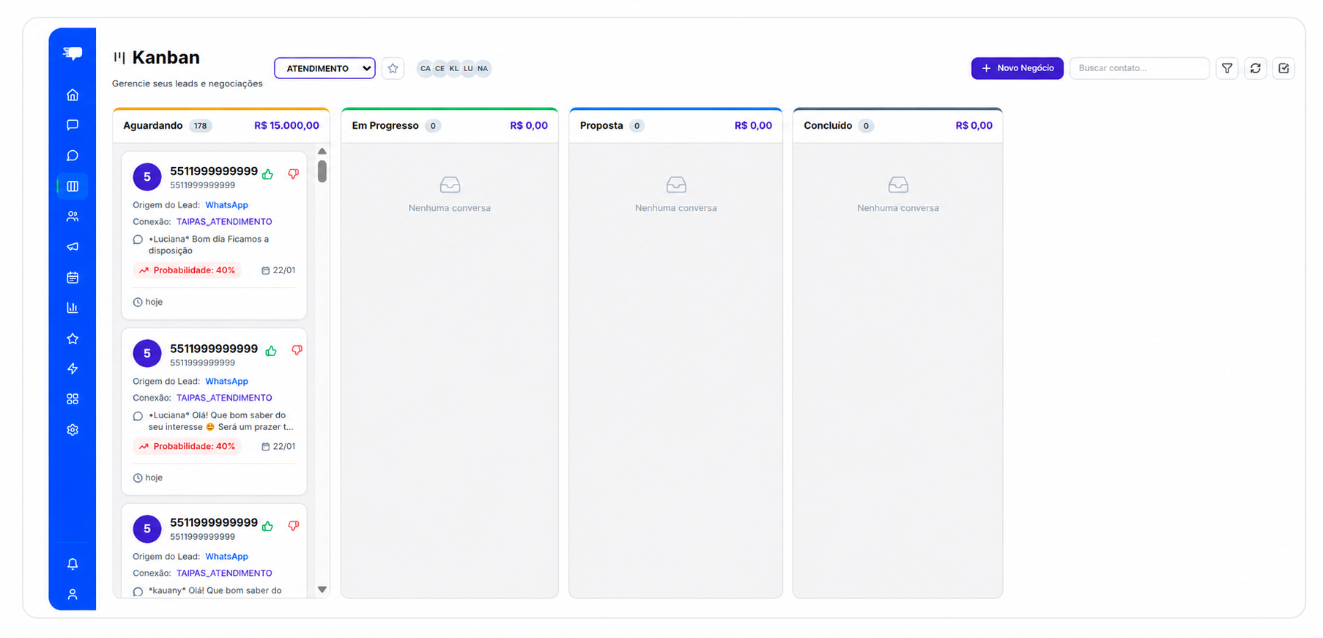Viewport: 1323px width, 638px height.
Task: Click the Proposta column header
Action: click(675, 126)
